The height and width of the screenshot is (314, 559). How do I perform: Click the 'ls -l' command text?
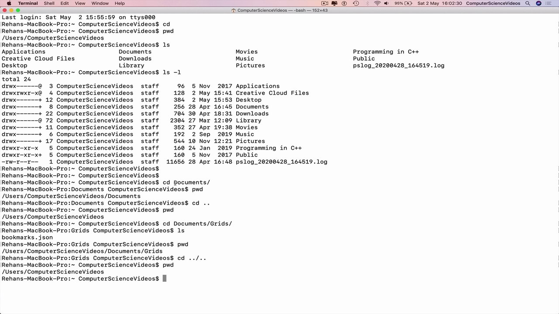point(172,72)
